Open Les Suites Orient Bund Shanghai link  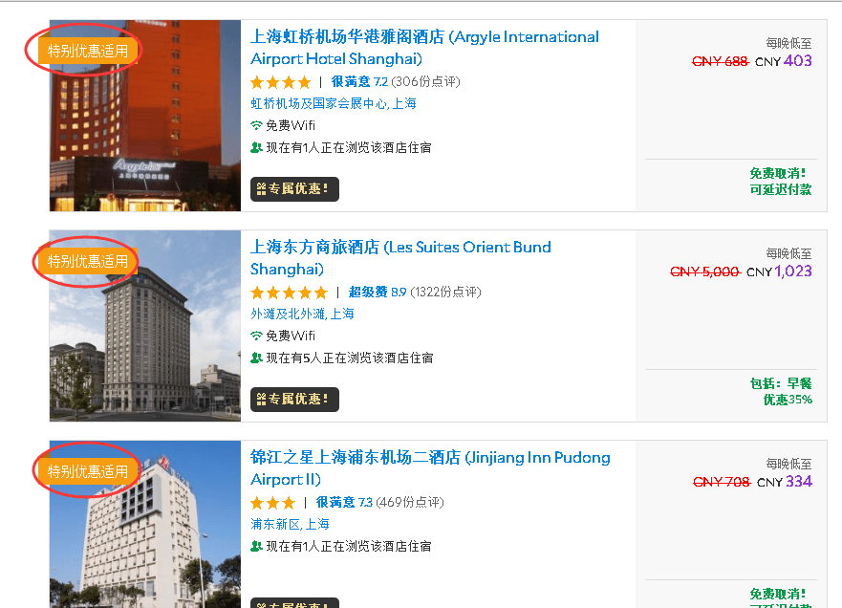point(400,258)
